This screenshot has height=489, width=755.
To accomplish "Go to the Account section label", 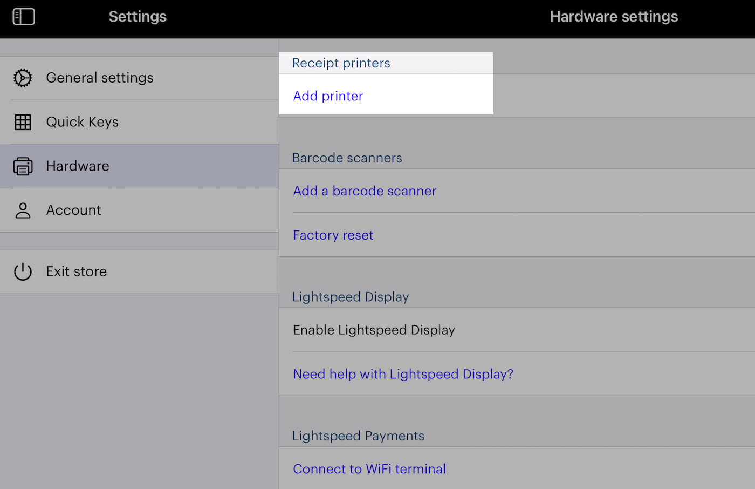I will pos(74,210).
